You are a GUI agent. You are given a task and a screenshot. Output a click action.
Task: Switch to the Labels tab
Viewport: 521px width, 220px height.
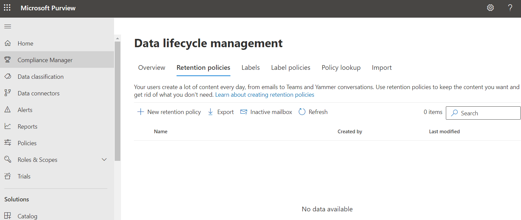[250, 67]
